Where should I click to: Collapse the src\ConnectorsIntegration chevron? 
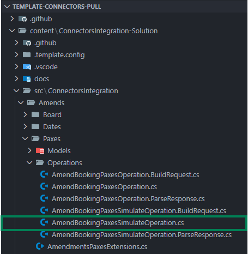tap(16, 90)
